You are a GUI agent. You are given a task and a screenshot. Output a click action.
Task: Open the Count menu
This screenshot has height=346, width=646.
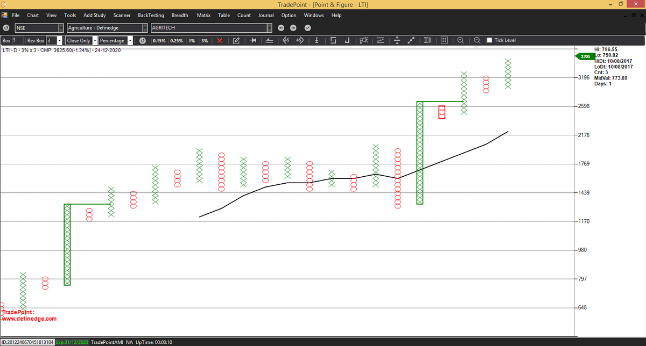coord(244,15)
